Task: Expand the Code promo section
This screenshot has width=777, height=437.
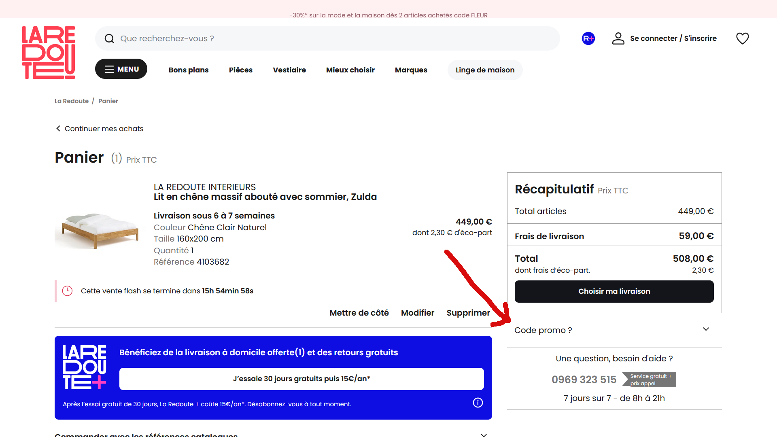Action: [x=614, y=330]
